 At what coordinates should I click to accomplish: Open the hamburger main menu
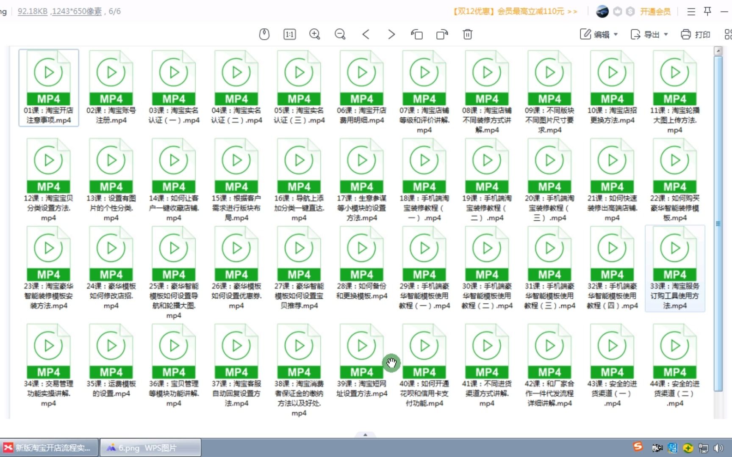691,11
